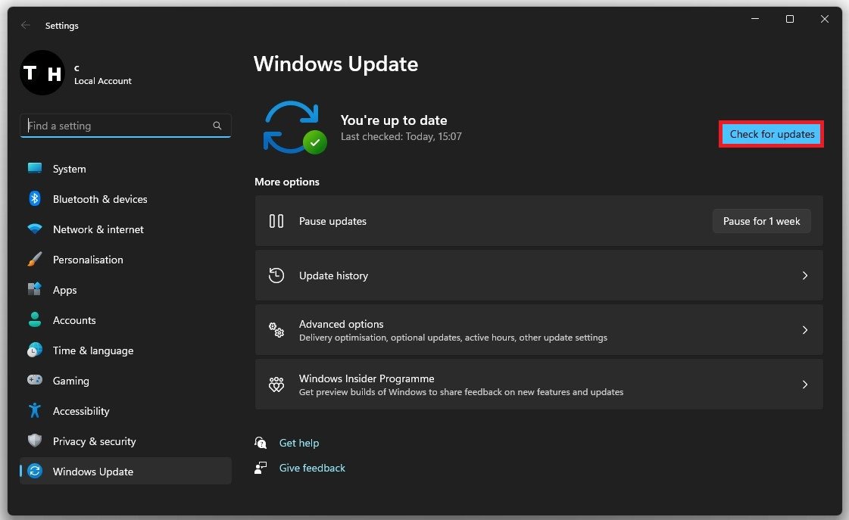Click the Advanced options gears icon
The width and height of the screenshot is (849, 520).
[x=276, y=329]
